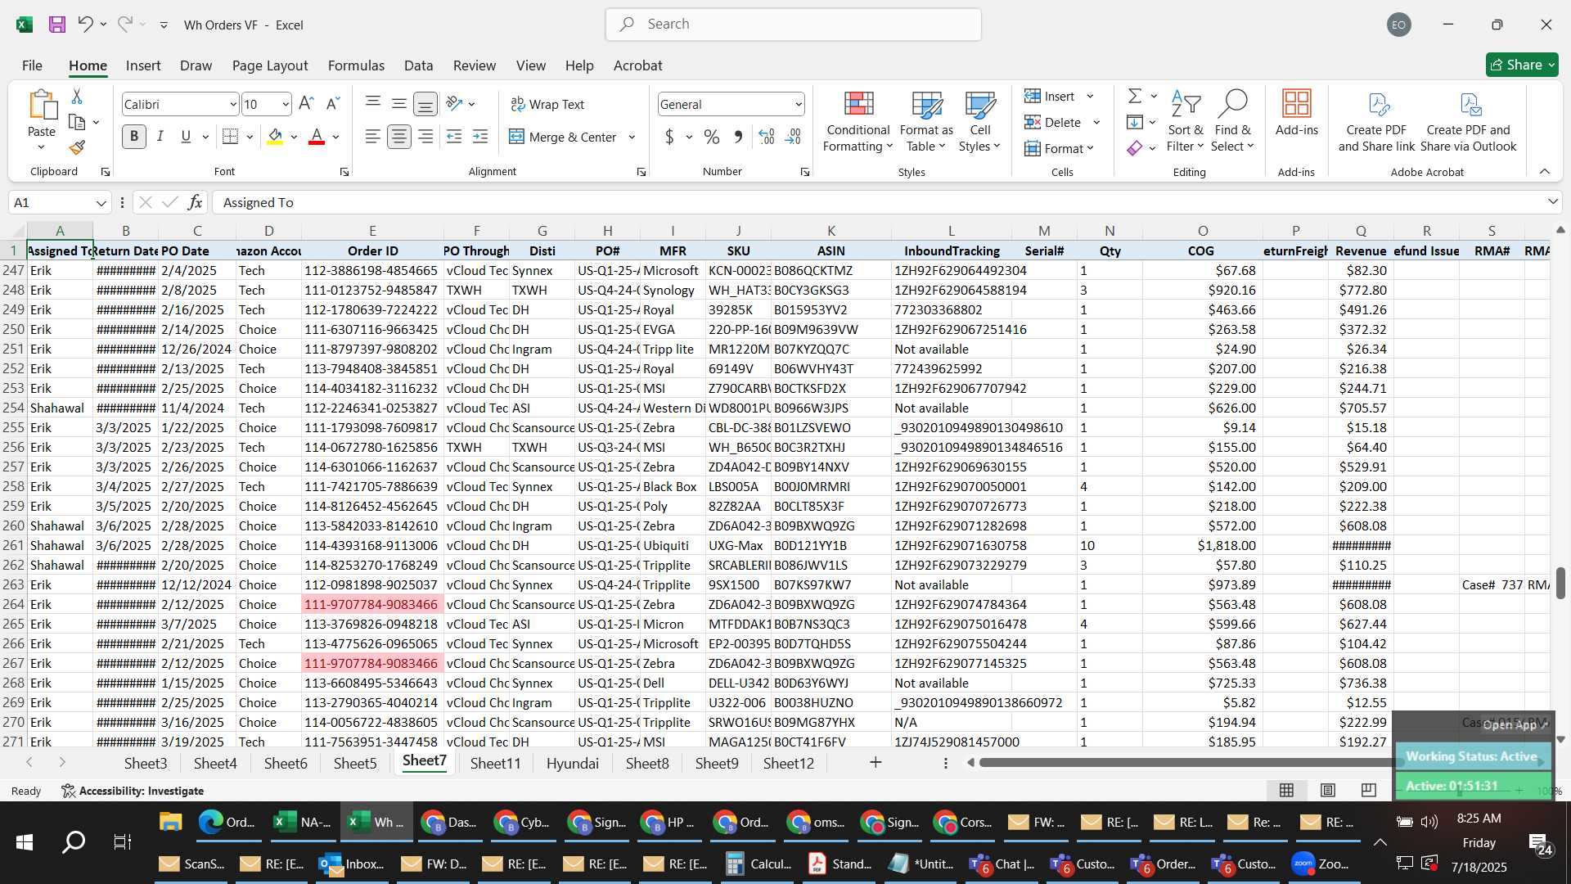Switch to Sheet11 tab
The height and width of the screenshot is (884, 1571).
click(495, 763)
